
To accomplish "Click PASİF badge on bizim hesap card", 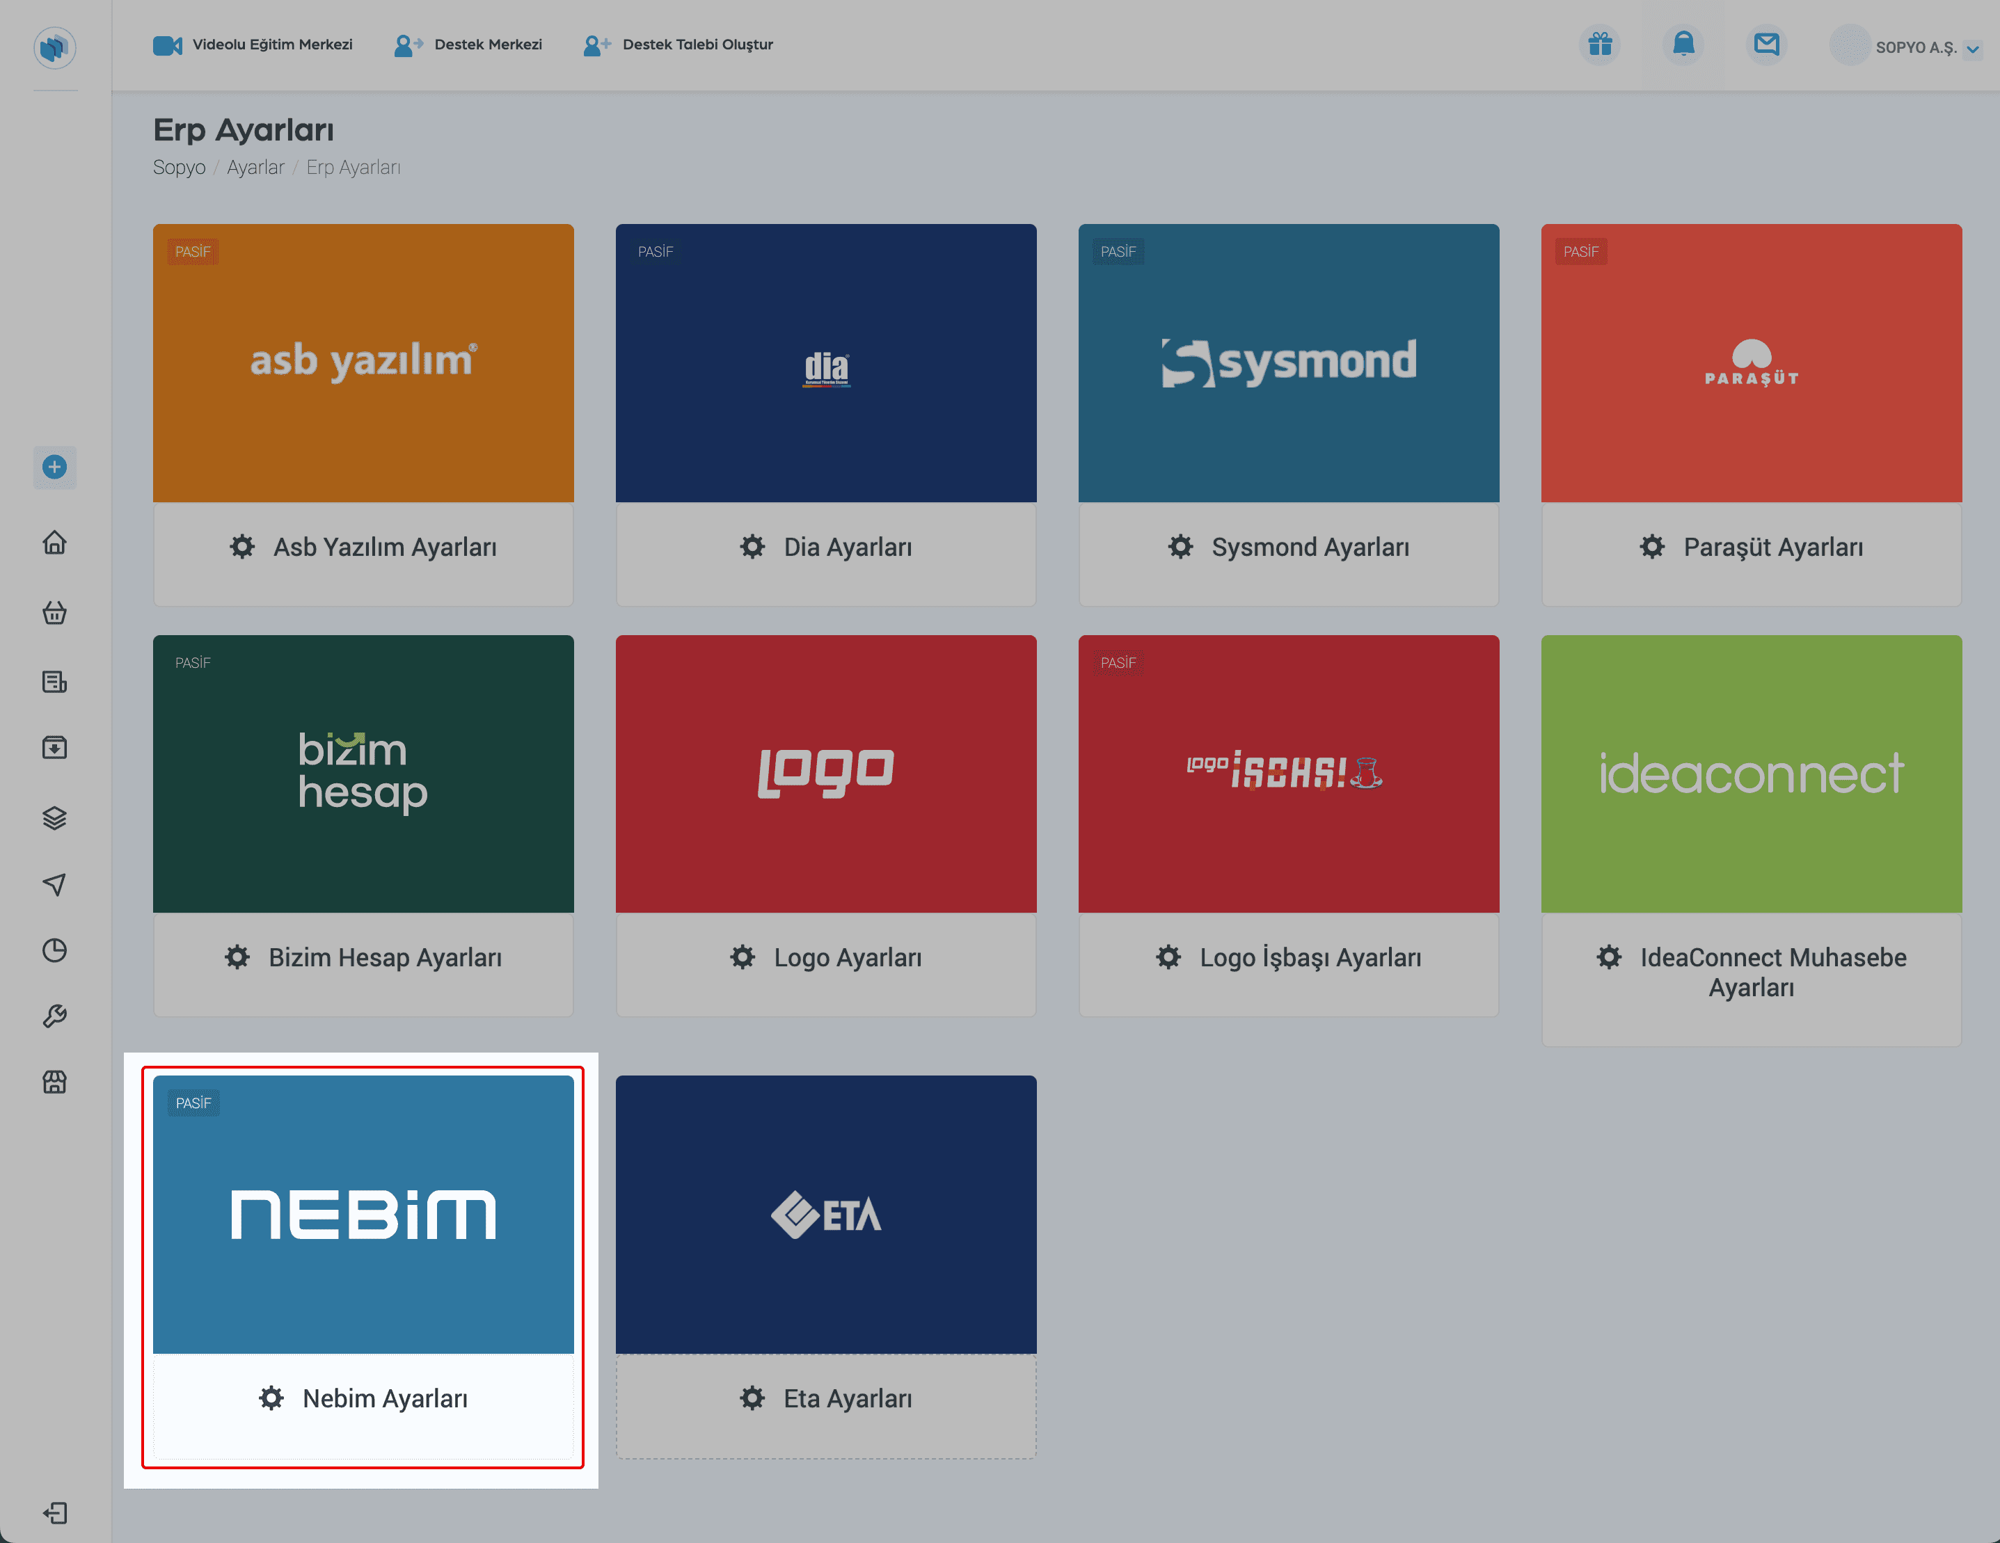I will click(x=193, y=663).
